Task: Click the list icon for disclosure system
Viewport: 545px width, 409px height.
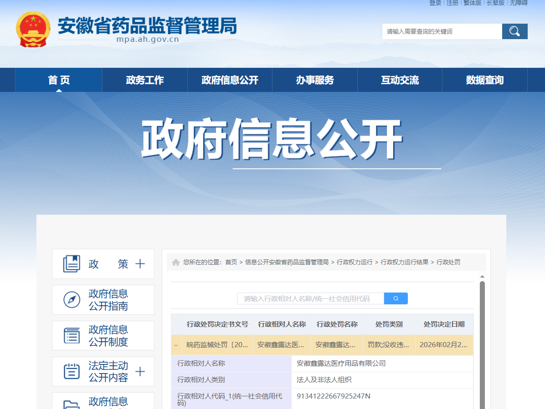Action: [x=72, y=336]
